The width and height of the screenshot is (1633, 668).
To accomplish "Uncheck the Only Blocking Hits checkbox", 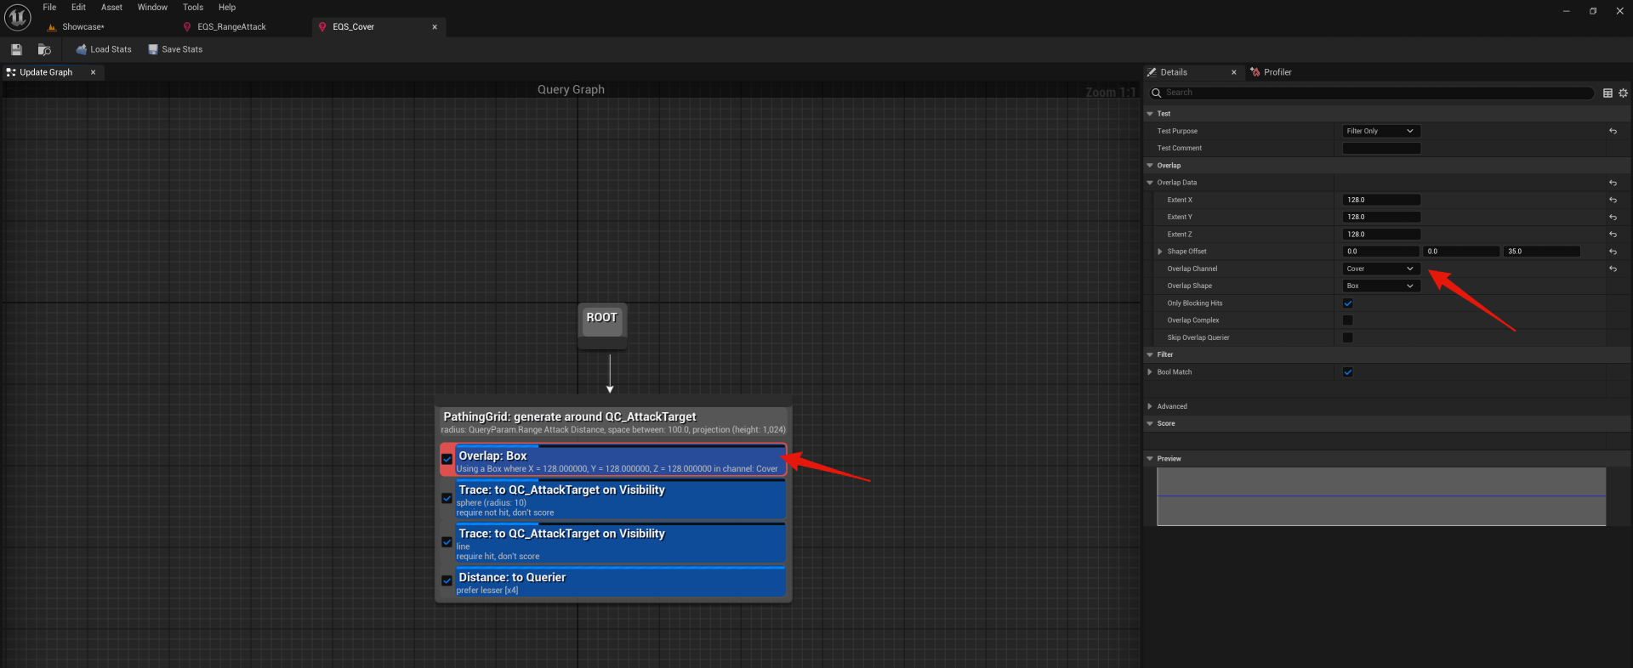I will [1347, 303].
